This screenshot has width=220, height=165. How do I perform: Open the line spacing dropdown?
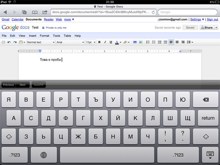click(190, 42)
